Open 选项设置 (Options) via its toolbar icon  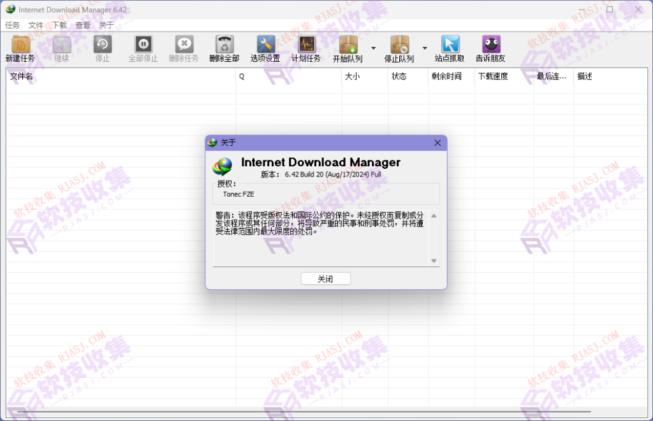[x=265, y=48]
